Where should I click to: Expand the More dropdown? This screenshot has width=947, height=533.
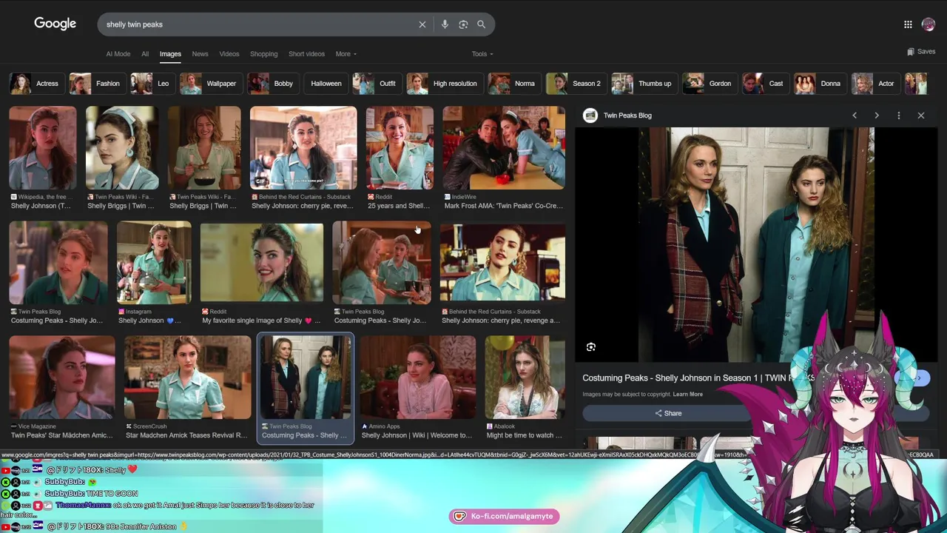[x=346, y=54]
